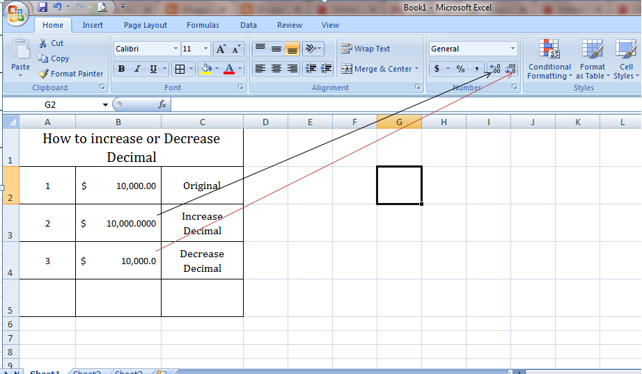Apply red Font Color letter A
642x374 pixels.
[229, 69]
